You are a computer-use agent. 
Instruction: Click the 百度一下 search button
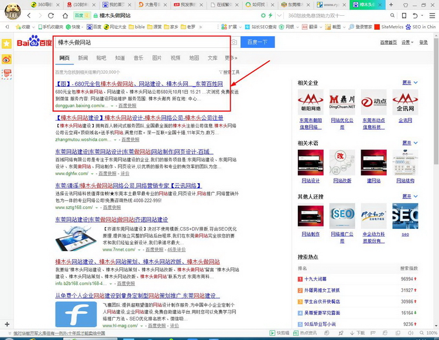[x=258, y=42]
